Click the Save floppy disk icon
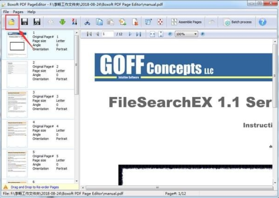 point(25,22)
